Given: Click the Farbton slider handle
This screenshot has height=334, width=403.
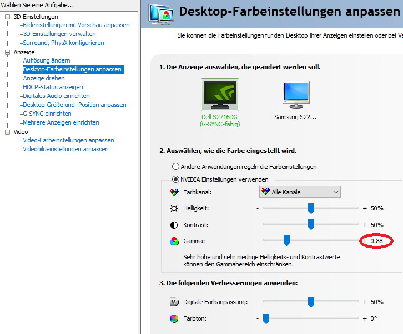Looking at the screenshot, I should coord(266,318).
